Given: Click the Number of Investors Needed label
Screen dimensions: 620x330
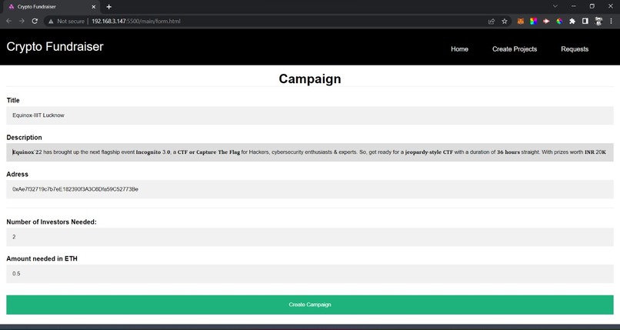Looking at the screenshot, I should (x=52, y=222).
